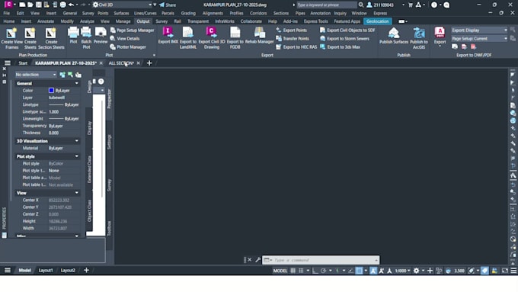
Task: Toggle Clean Screen icon in status bar
Action: pos(505,271)
